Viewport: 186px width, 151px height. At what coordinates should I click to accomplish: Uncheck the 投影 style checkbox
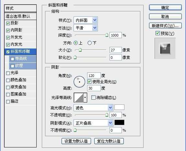click(8, 23)
